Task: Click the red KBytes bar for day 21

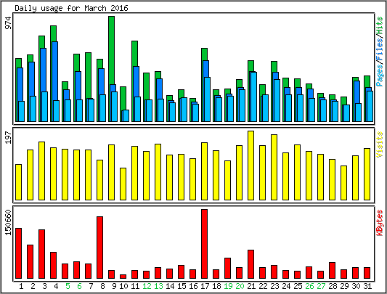Action: click(x=250, y=264)
